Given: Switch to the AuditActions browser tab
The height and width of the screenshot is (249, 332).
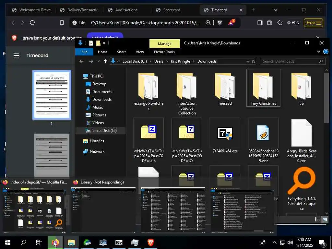Looking at the screenshot, I should pos(126,10).
